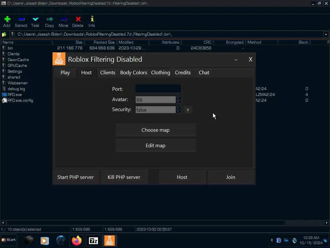Sort by the Block column header
Image resolution: width=330 pixels, height=248 pixels.
(294, 42)
